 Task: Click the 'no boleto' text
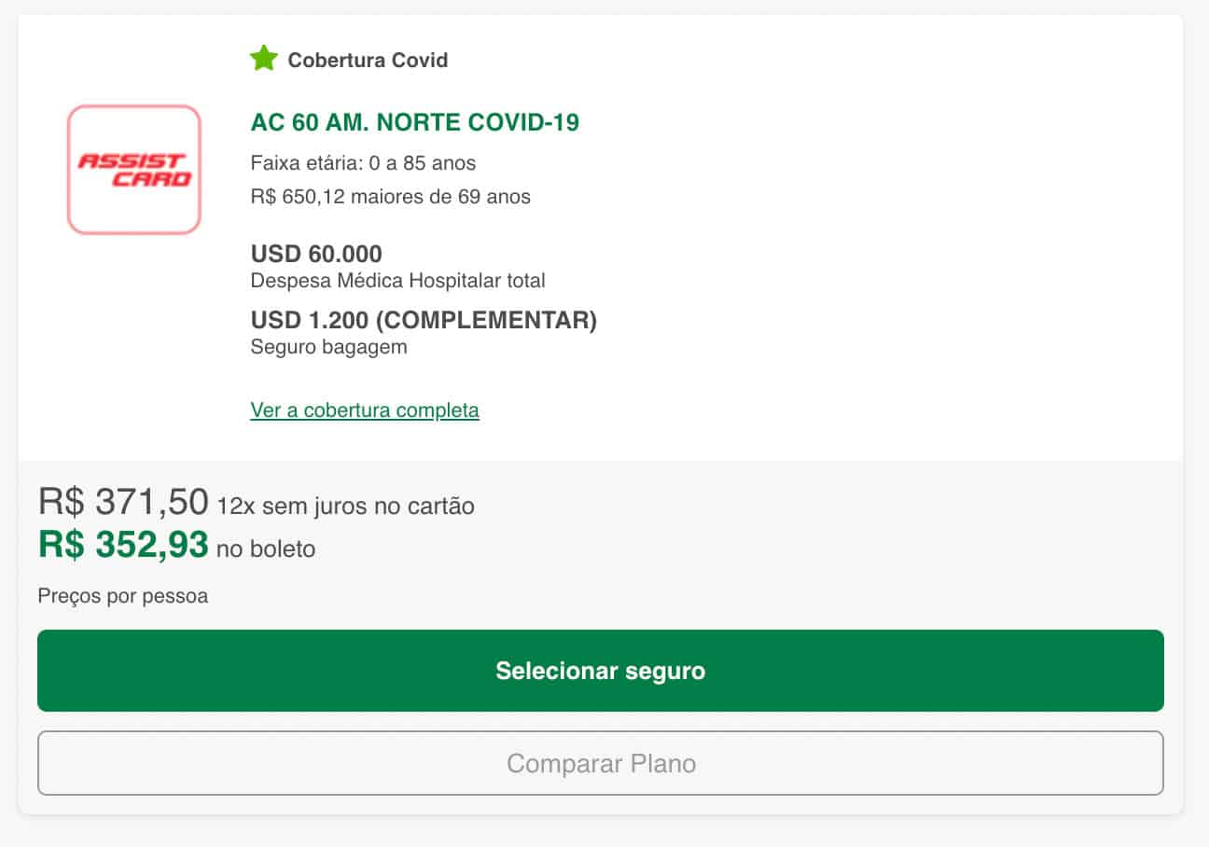coord(266,549)
